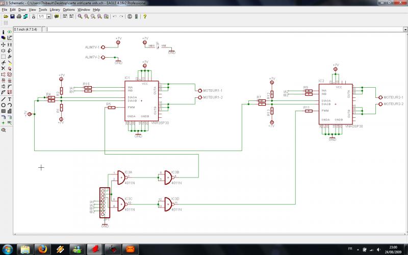This screenshot has height=255, width=408.
Task: Click in the command line input field
Action: click(x=224, y=29)
